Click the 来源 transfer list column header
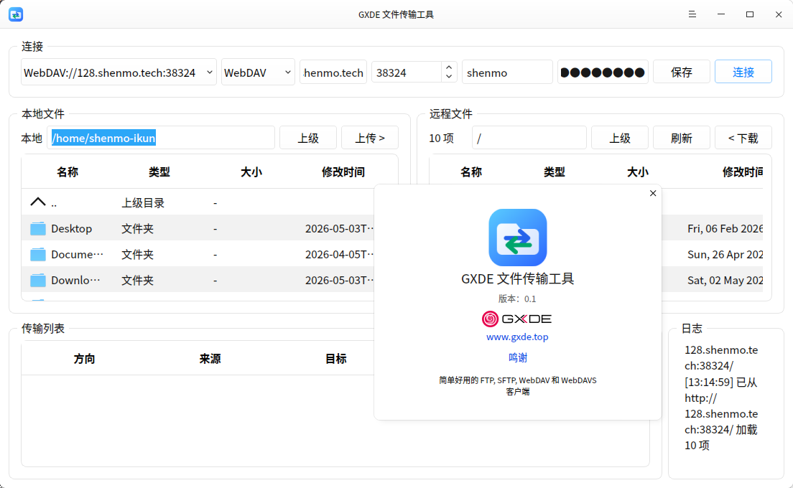The height and width of the screenshot is (488, 793). click(x=210, y=359)
